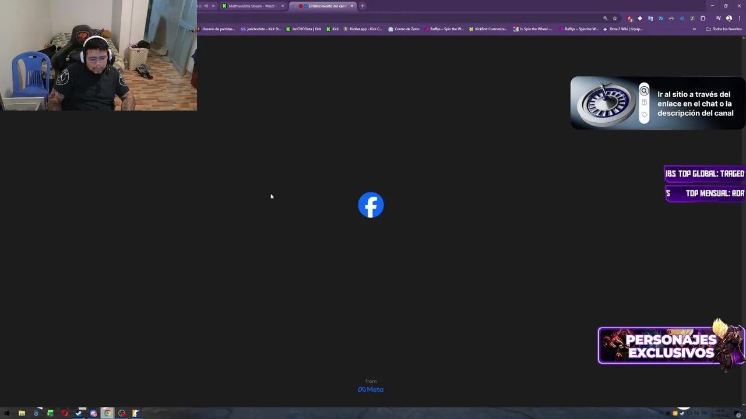Open the media control icon in Chrome toolbar

coord(719,18)
